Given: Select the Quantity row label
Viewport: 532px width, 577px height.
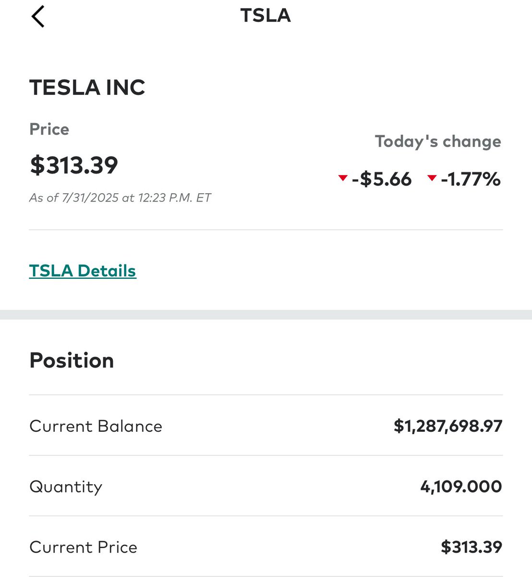Looking at the screenshot, I should coord(66,487).
